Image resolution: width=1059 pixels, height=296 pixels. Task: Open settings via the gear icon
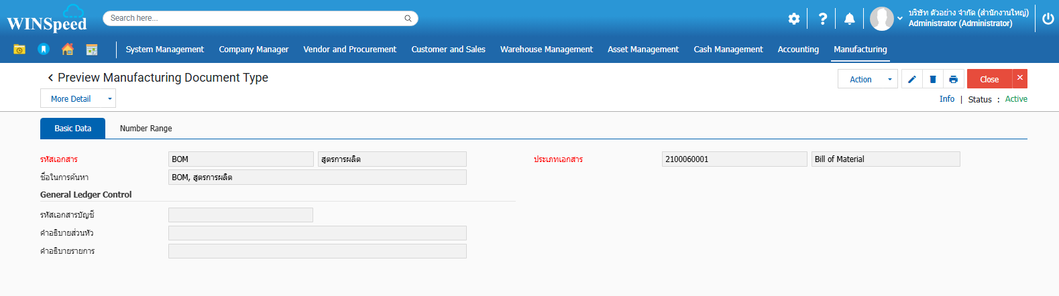[x=794, y=19]
